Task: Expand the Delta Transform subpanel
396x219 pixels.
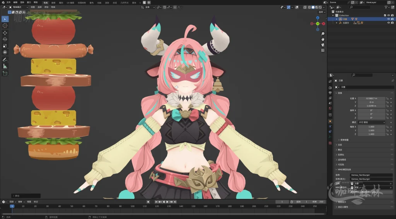Action: 339,140
